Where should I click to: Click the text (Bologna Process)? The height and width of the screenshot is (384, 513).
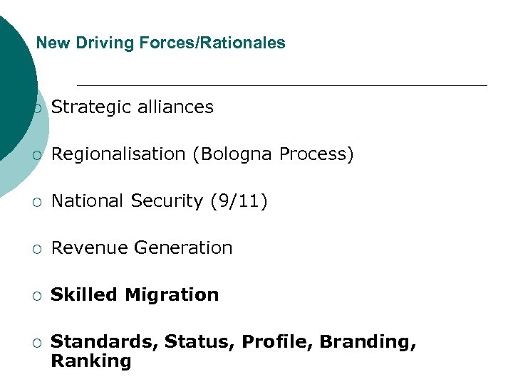coord(273,154)
